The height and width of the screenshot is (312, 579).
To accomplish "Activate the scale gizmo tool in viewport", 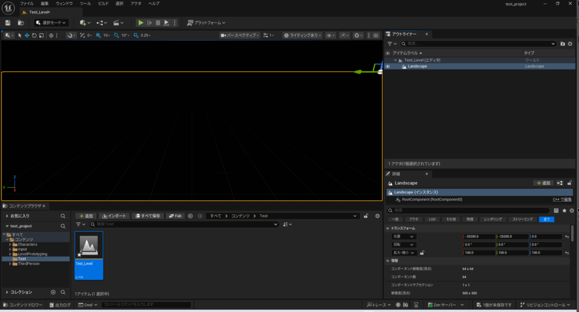I will point(41,36).
